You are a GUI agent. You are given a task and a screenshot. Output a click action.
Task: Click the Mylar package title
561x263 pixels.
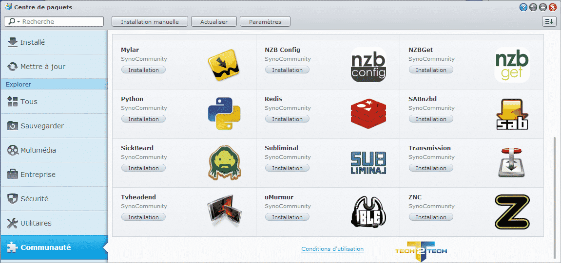point(130,50)
